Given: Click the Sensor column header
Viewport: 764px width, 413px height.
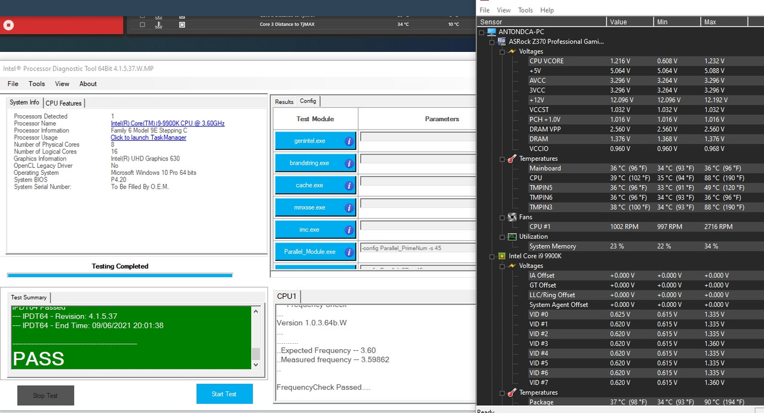Looking at the screenshot, I should pos(542,21).
